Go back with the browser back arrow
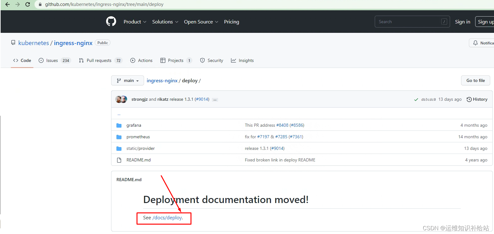Screen dimensions: 494x234 (8, 4)
